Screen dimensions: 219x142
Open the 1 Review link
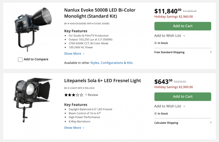click(91, 95)
